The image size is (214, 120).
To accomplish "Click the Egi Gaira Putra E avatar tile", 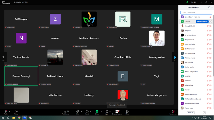I will tap(123, 76).
